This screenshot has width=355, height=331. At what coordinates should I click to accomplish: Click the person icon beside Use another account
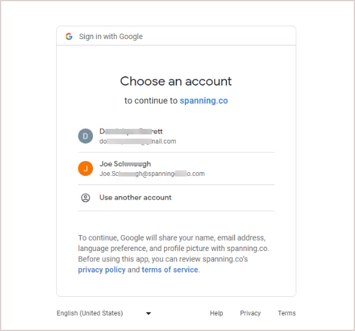point(86,198)
